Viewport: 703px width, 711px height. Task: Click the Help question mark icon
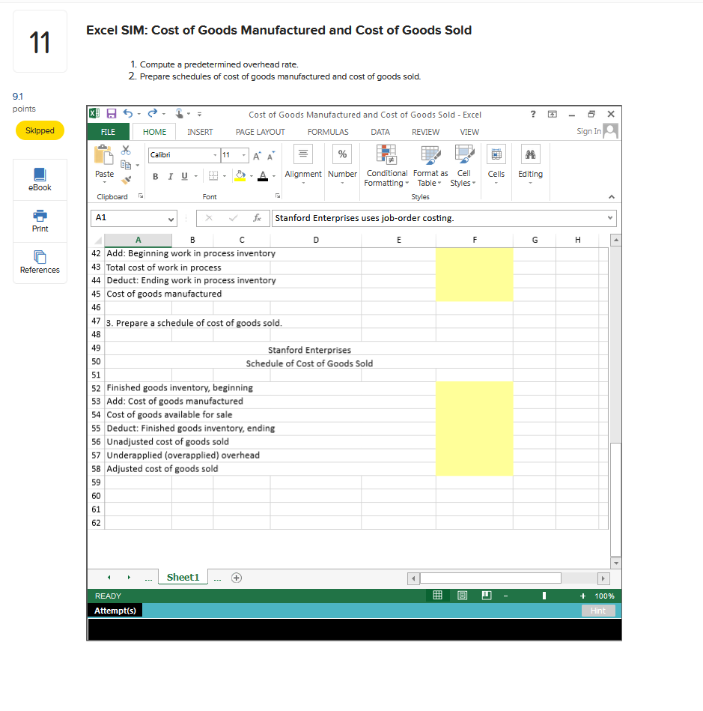click(533, 114)
